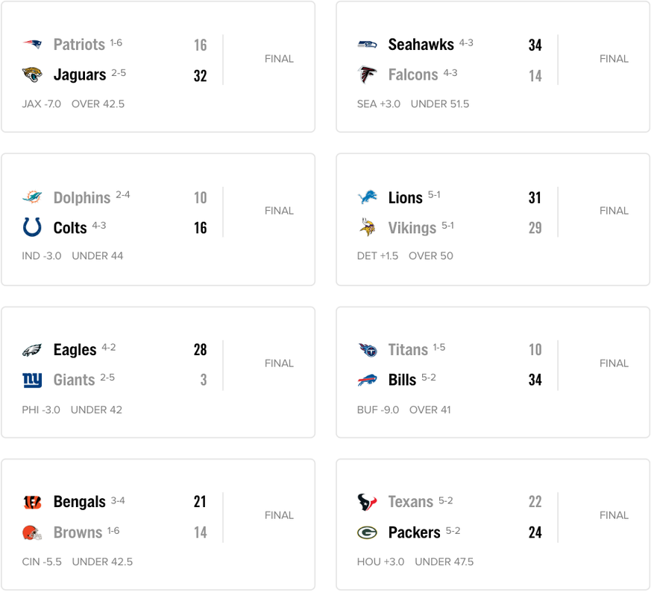Open the Browns team name link
651x592 pixels.
point(78,532)
